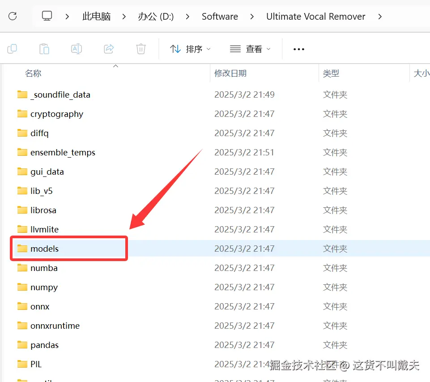
Task: Expand the chevron after Software
Action: click(252, 17)
